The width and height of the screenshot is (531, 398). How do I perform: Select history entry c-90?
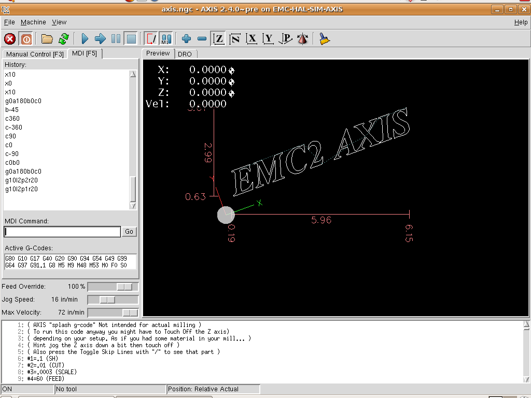point(12,153)
